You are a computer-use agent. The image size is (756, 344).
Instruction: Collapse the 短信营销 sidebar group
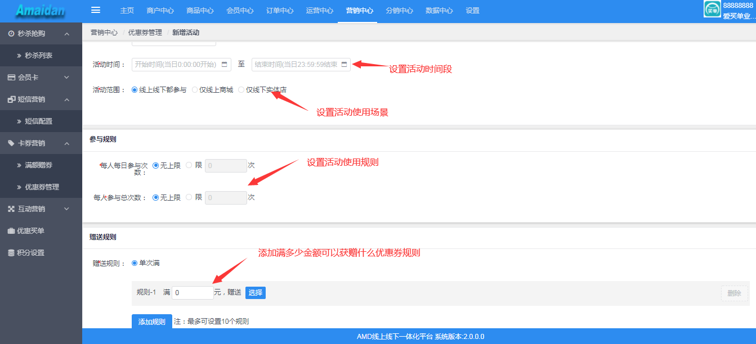(66, 99)
